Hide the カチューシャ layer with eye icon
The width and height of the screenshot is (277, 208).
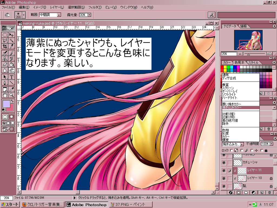click(x=224, y=162)
